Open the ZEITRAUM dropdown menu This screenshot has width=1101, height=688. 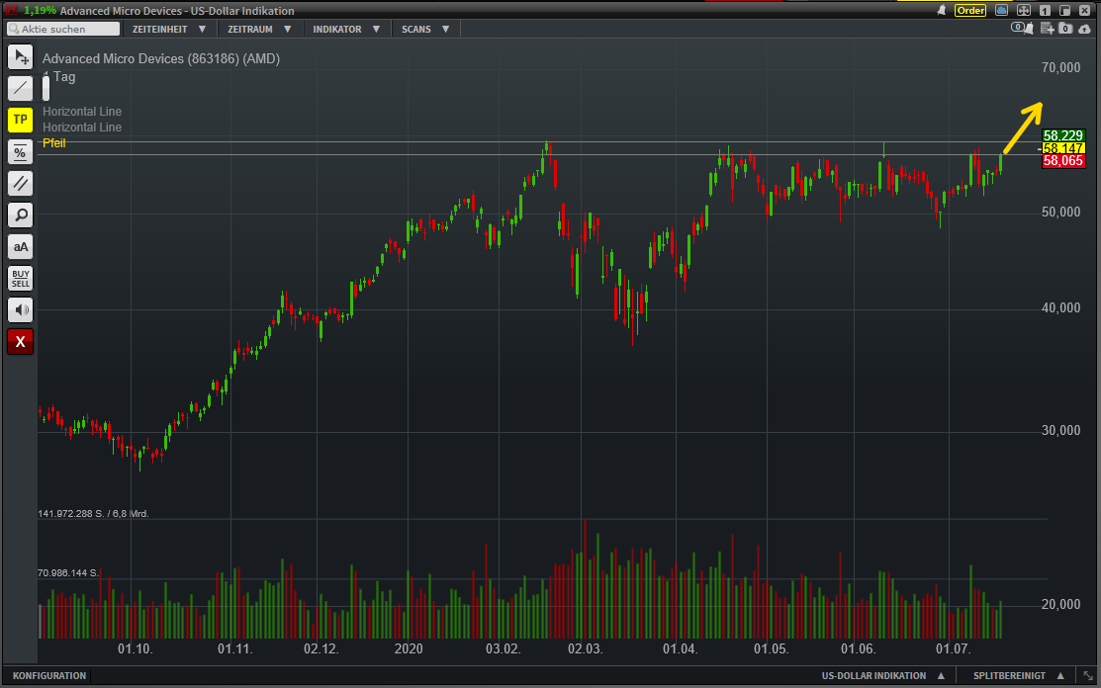tap(259, 29)
